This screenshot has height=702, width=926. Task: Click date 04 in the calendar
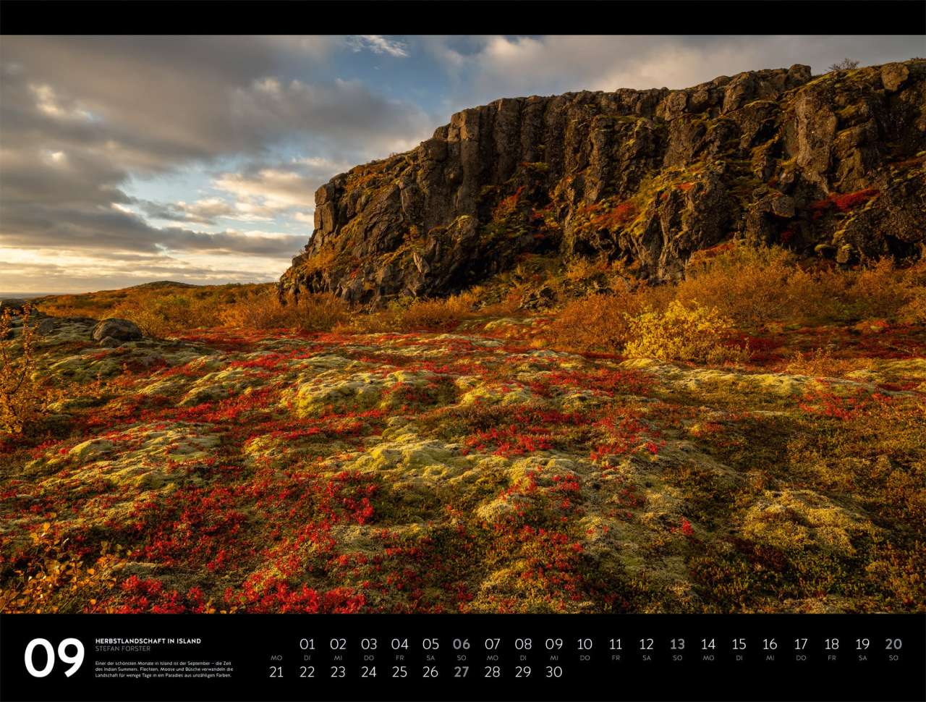[x=399, y=644]
